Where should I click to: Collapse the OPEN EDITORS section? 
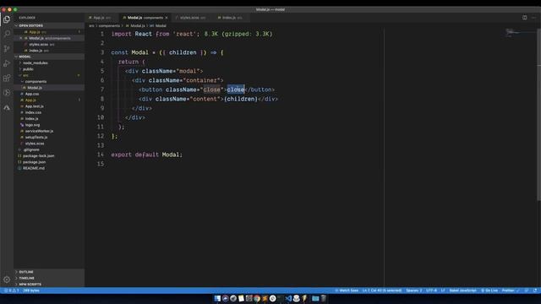click(x=49, y=25)
